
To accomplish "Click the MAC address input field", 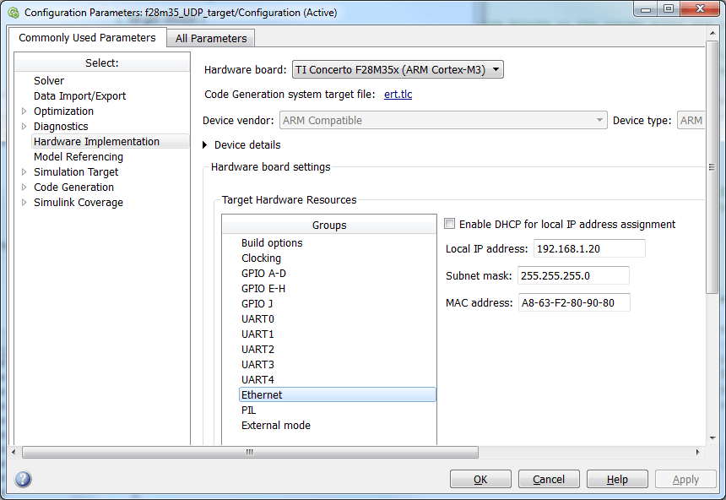I will point(574,302).
